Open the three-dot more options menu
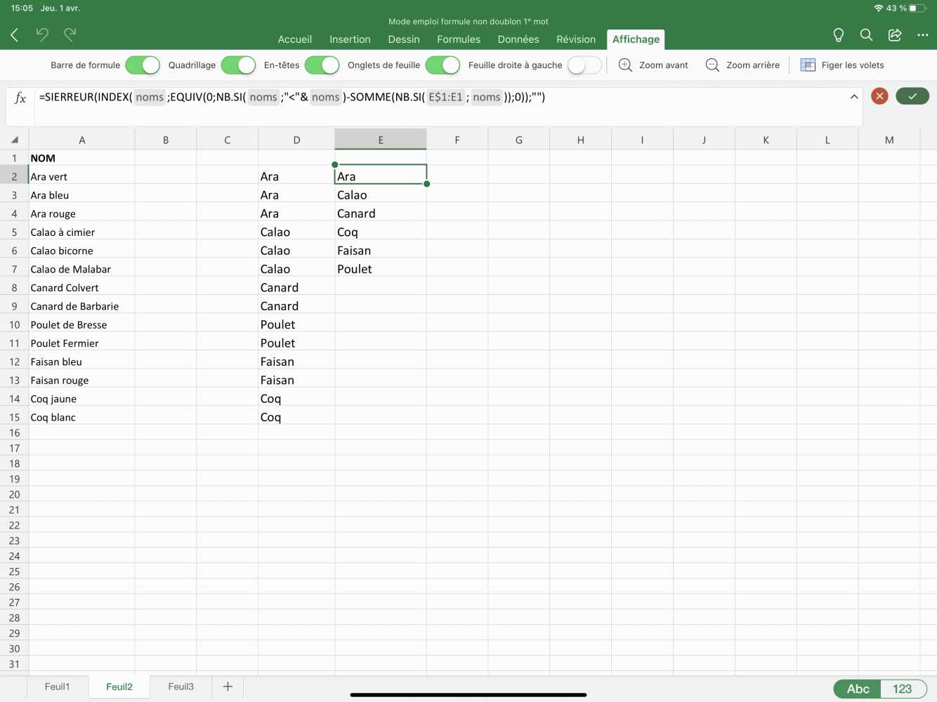Screen dimensions: 937x702 (923, 35)
